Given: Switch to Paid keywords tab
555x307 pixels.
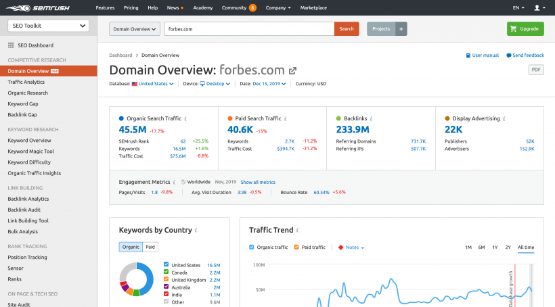Looking at the screenshot, I should (x=150, y=247).
